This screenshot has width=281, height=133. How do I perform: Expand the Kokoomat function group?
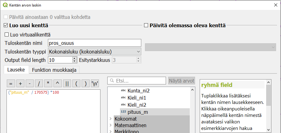click(x=110, y=119)
